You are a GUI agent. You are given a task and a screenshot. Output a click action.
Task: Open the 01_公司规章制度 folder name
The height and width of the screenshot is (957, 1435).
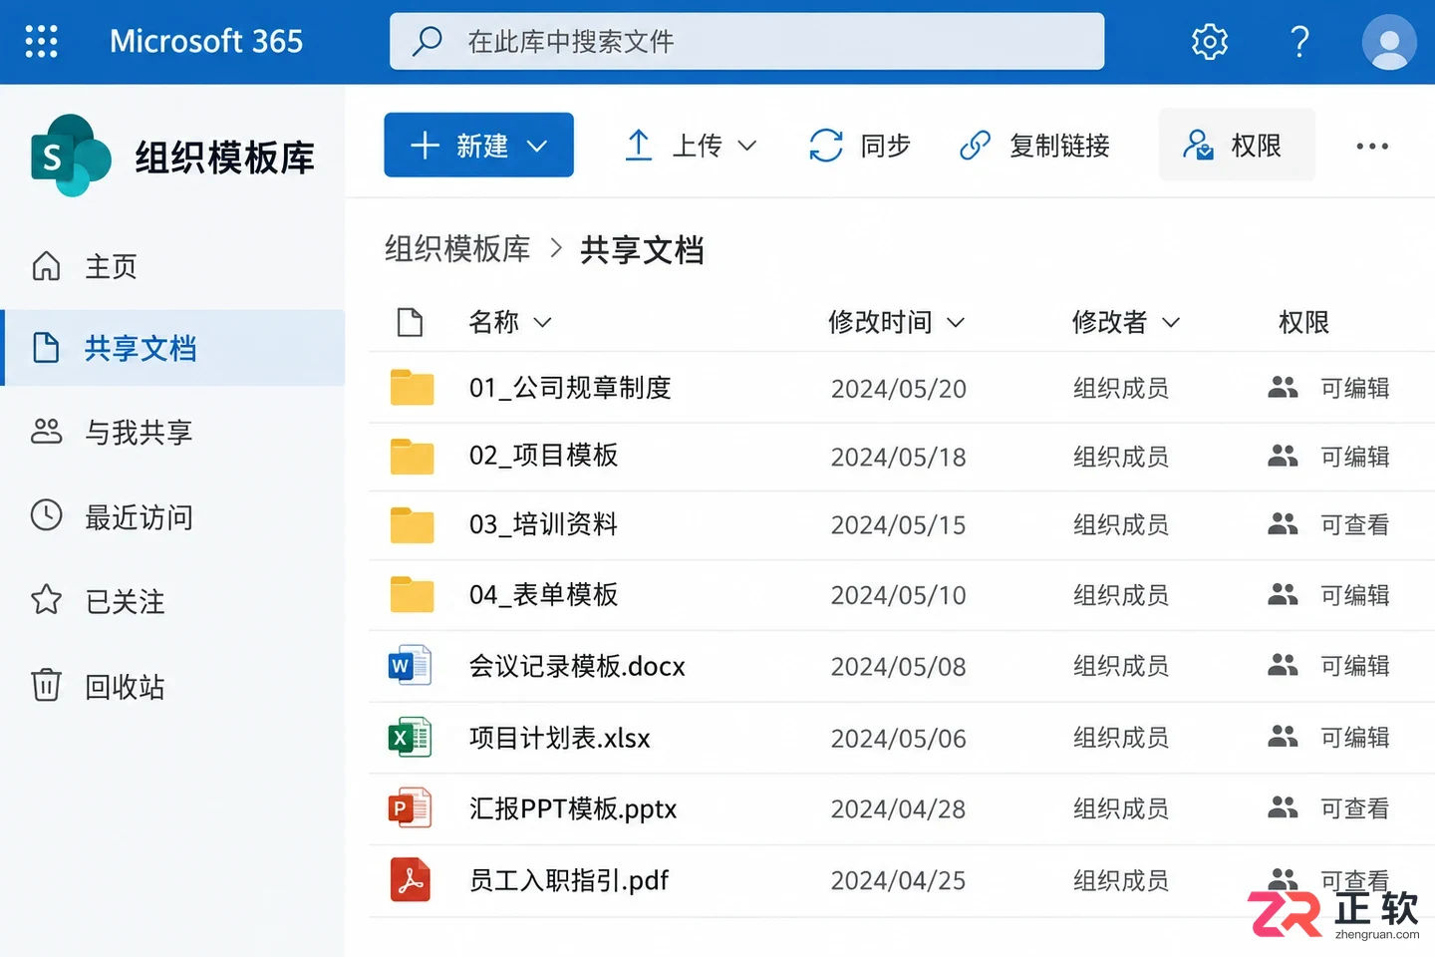570,387
